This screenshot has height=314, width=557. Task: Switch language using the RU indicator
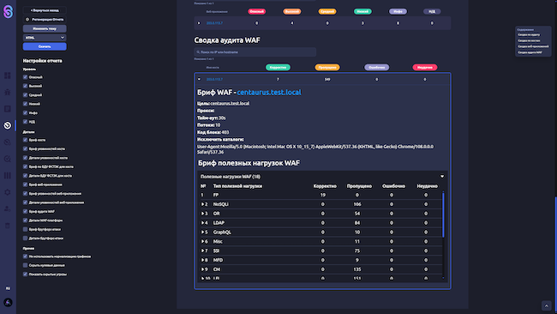8,288
